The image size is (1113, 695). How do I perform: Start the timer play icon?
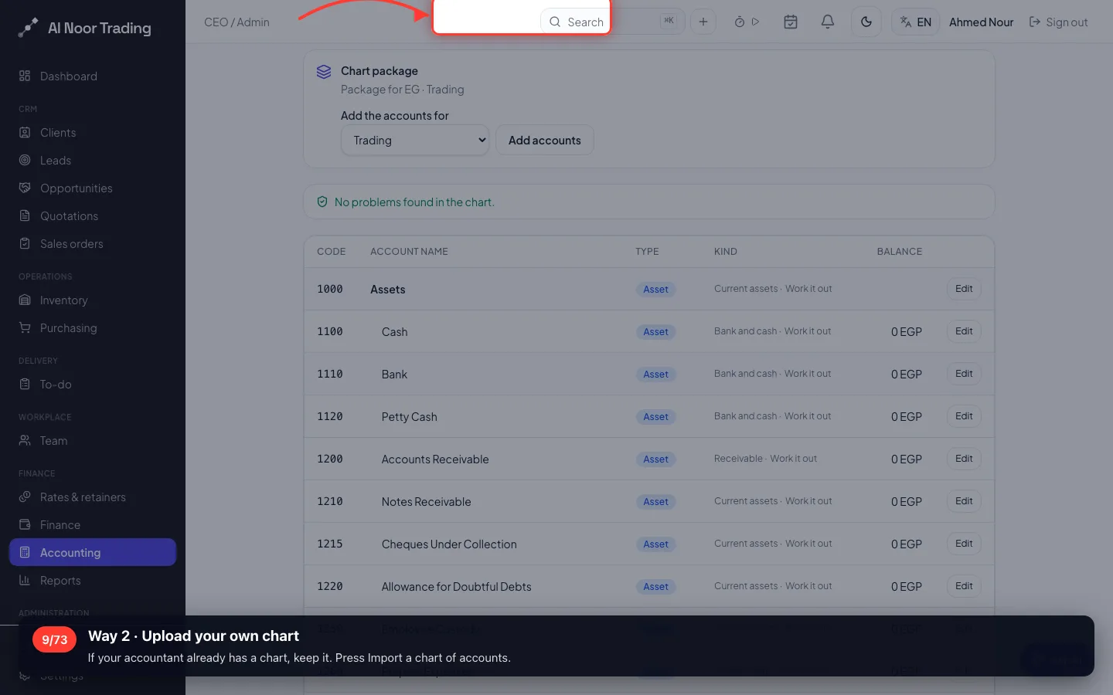tap(755, 22)
